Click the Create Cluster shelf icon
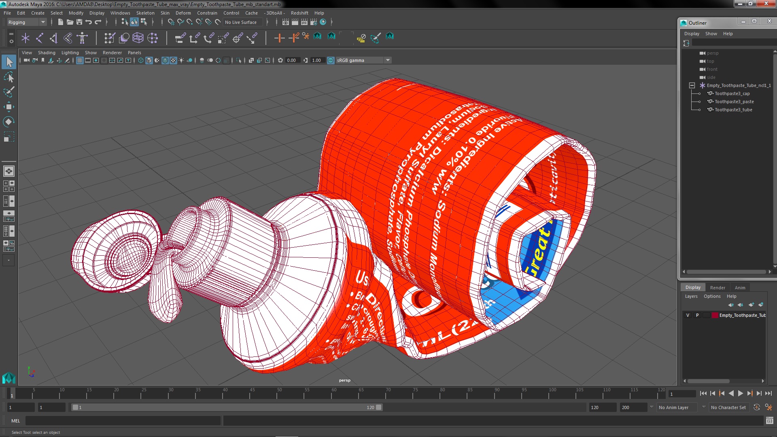This screenshot has width=777, height=437. 153,38
